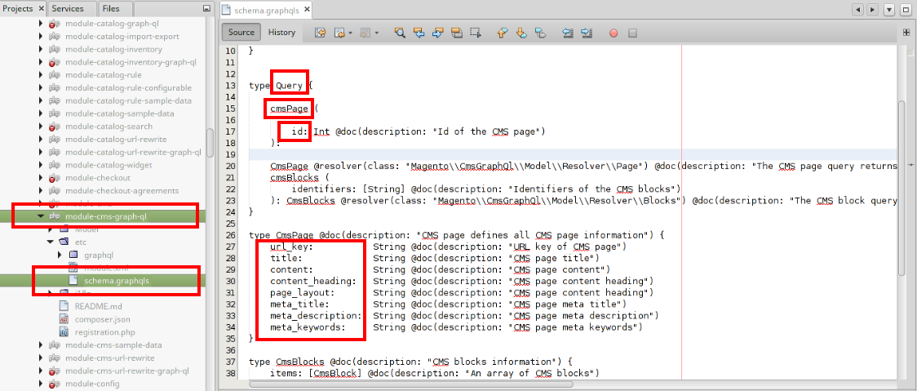Click the Find Selection magnifier icon
The width and height of the screenshot is (917, 391).
pos(400,33)
